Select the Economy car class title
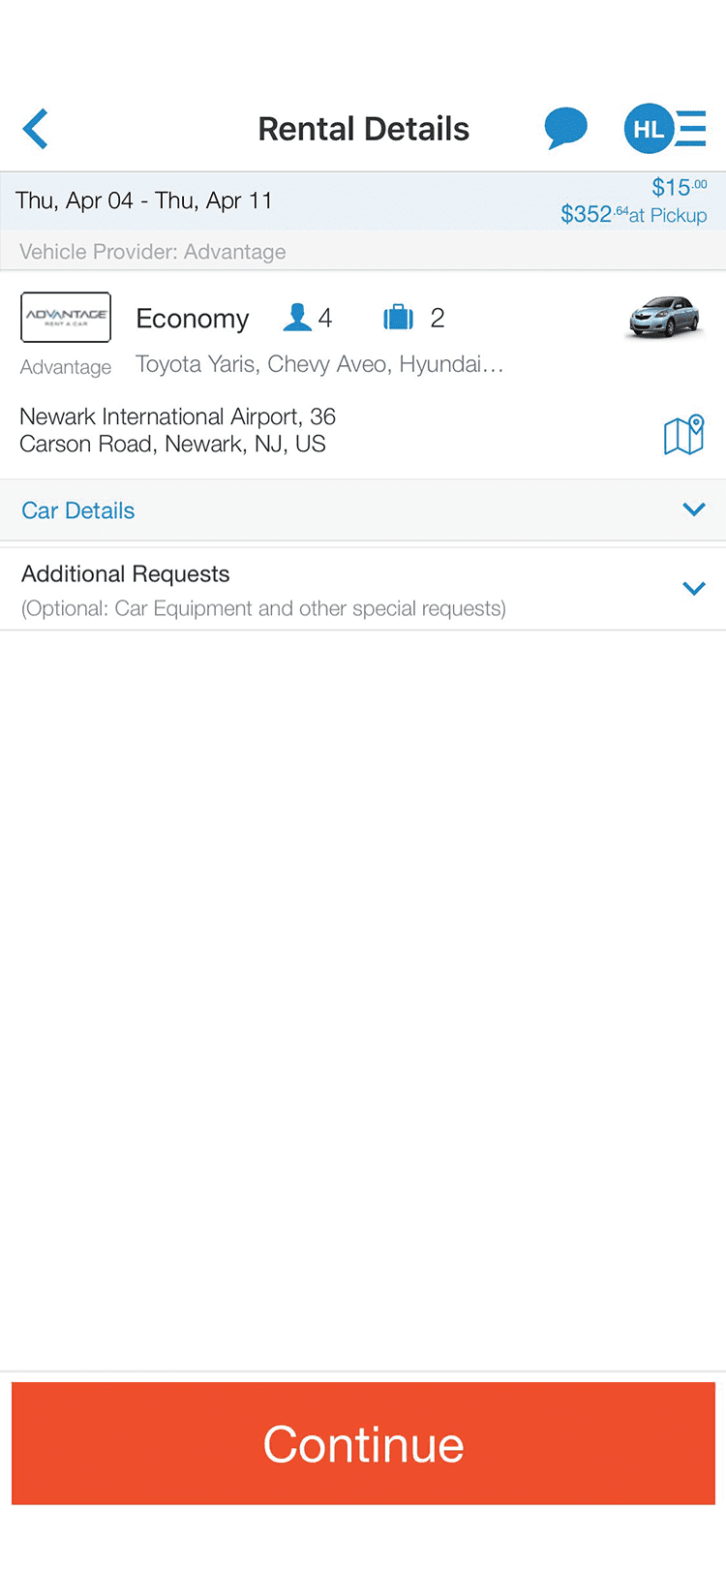The image size is (726, 1572). click(193, 319)
